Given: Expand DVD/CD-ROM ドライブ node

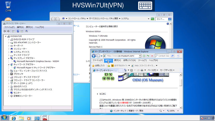Looking at the screenshot, I should (9, 39).
